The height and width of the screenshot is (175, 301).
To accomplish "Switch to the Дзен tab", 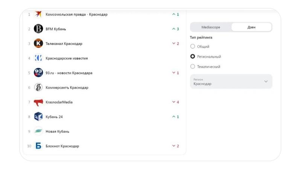I will pyautogui.click(x=251, y=27).
